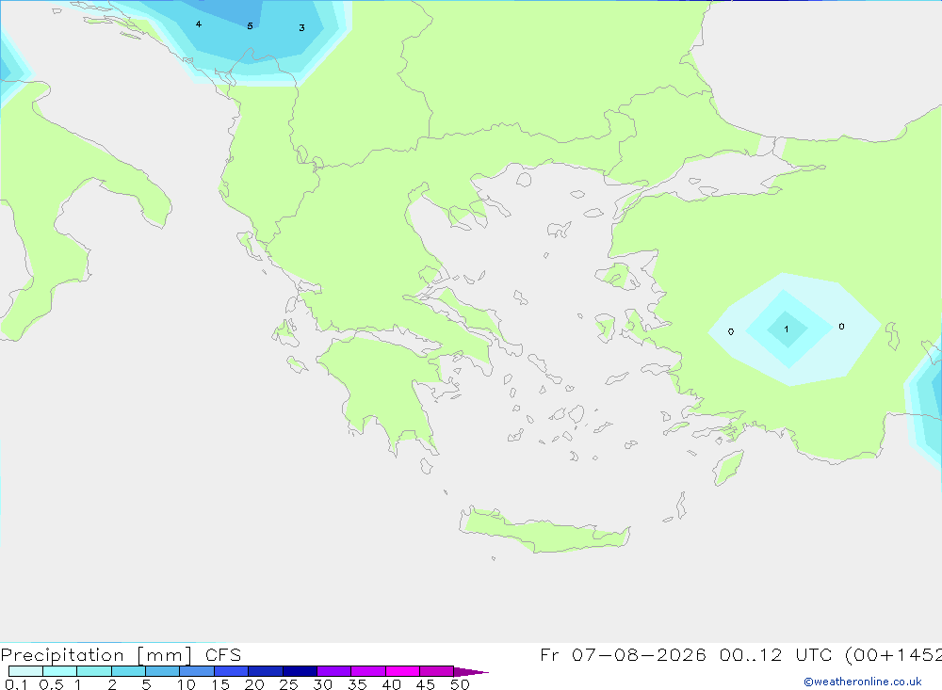Click the '0' right of the Turkey value '1'
This screenshot has width=942, height=690.
[841, 326]
